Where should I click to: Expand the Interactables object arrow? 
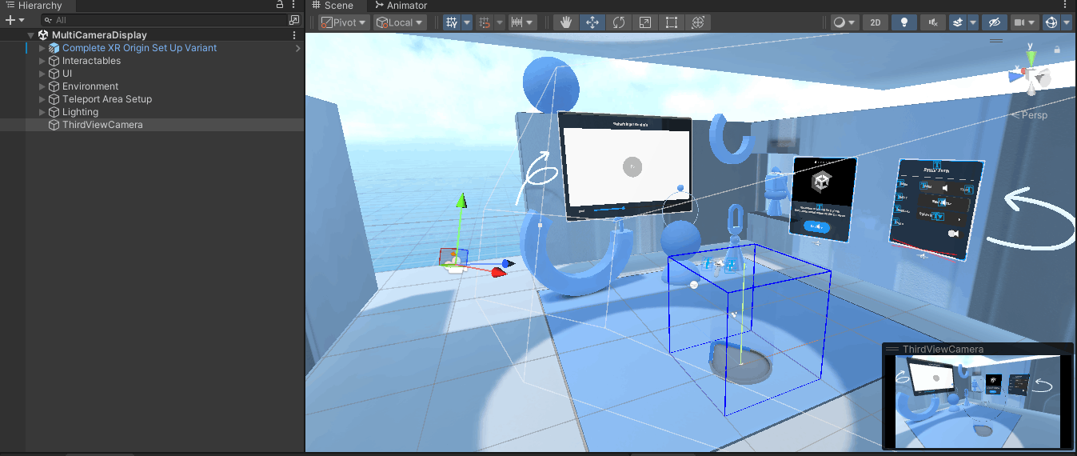tap(43, 61)
